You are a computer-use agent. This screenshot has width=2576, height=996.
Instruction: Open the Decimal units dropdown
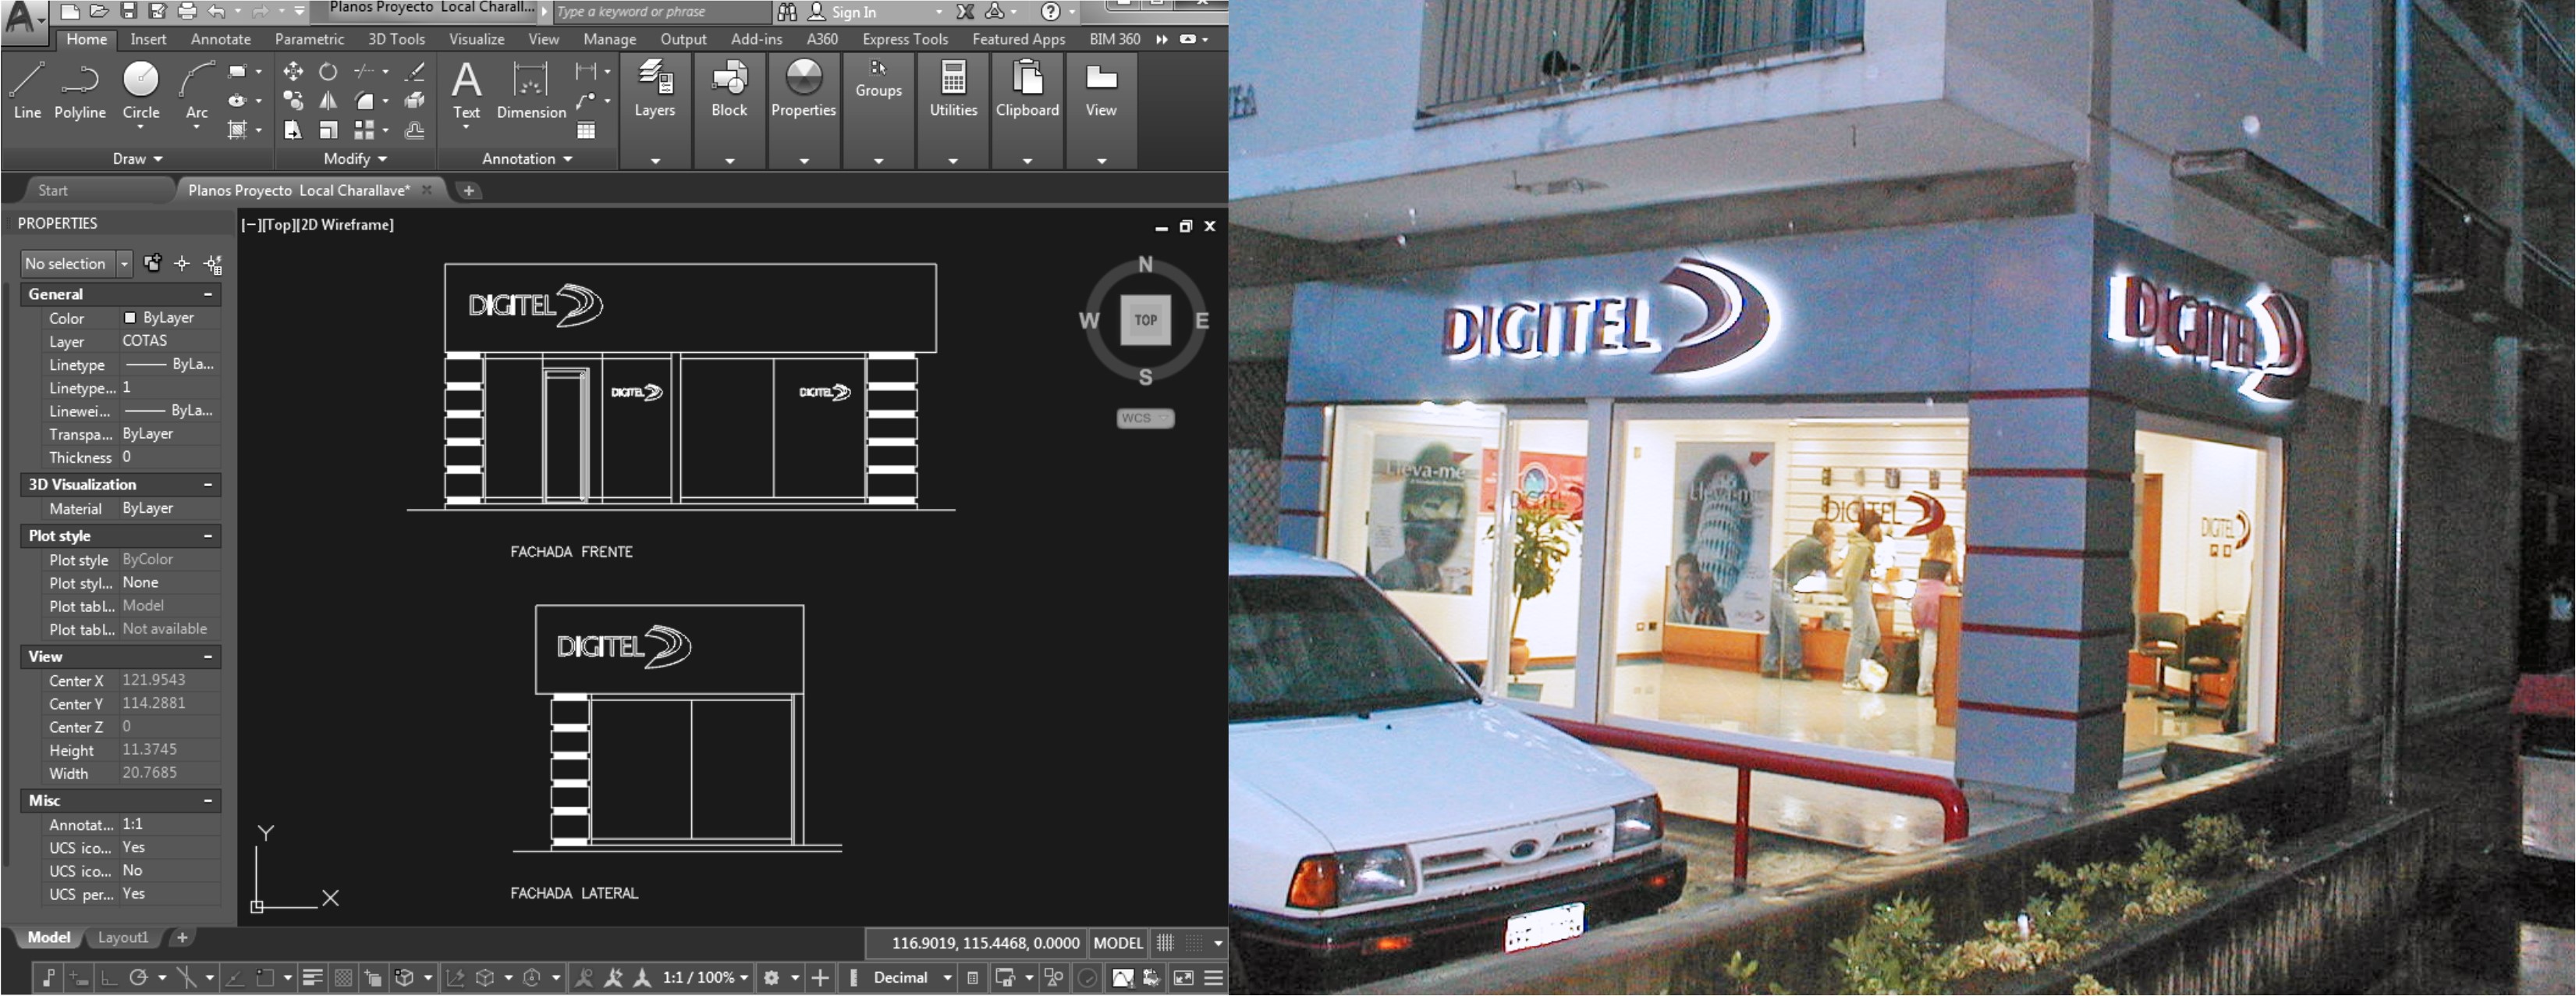pyautogui.click(x=913, y=978)
